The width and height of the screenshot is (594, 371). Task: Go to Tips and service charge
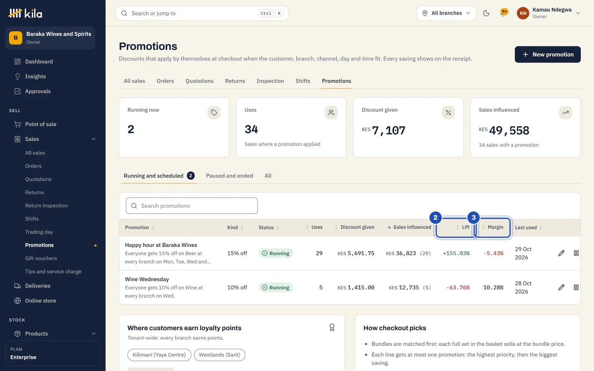[53, 272]
